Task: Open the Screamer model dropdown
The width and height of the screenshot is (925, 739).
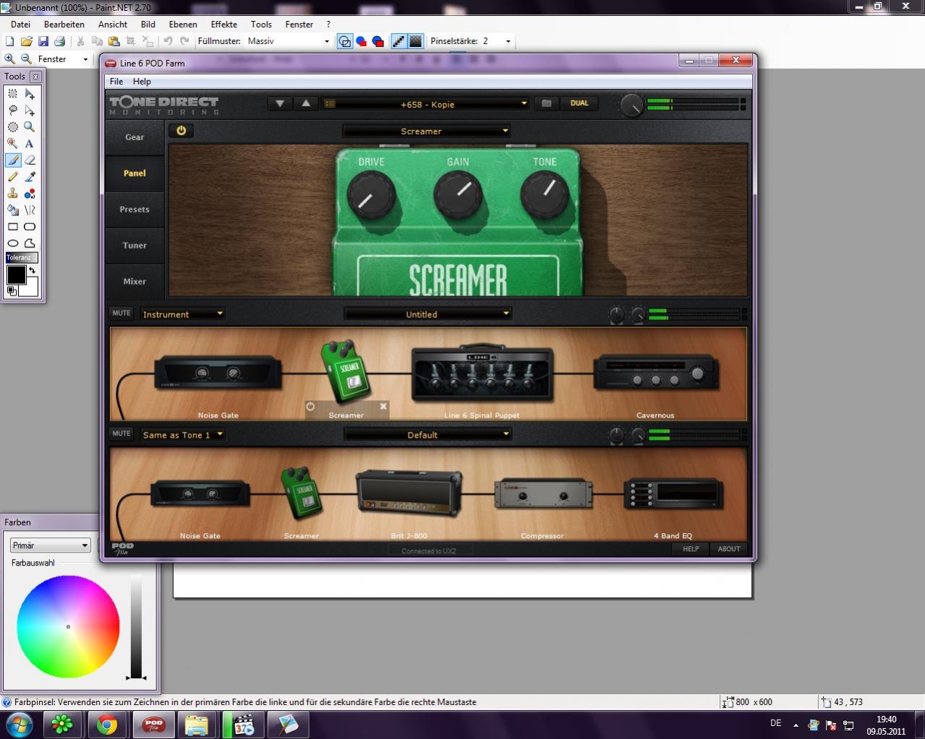Action: 427,131
